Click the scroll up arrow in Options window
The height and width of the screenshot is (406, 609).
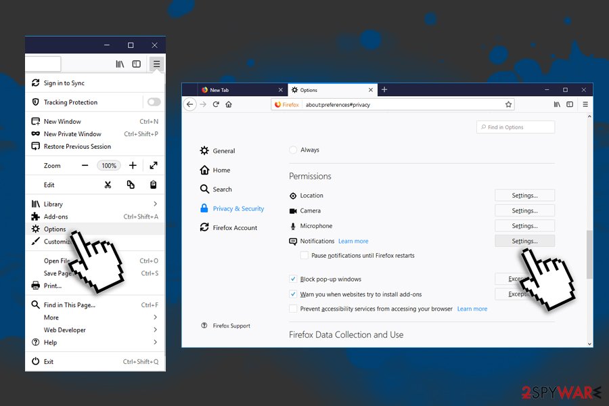coord(589,116)
